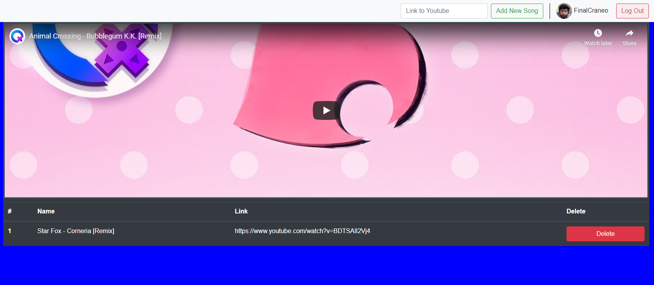Click the youtube.com/watch?v=BDTSAll2Vj4 link text
The image size is (654, 285).
(302, 231)
